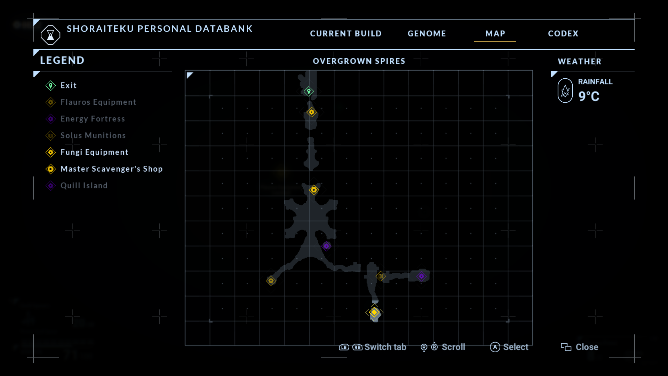Switch to the Genome tab
The image size is (668, 376).
[427, 33]
